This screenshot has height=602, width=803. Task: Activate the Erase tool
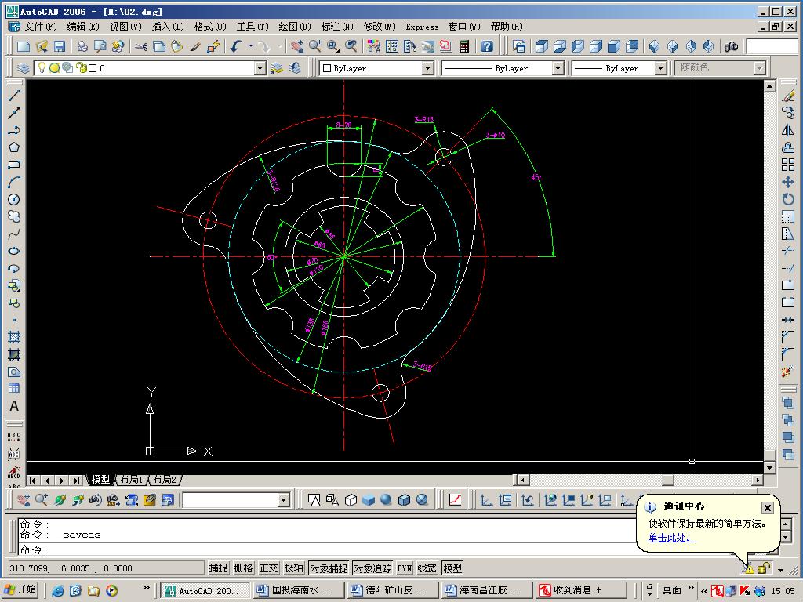click(x=788, y=96)
